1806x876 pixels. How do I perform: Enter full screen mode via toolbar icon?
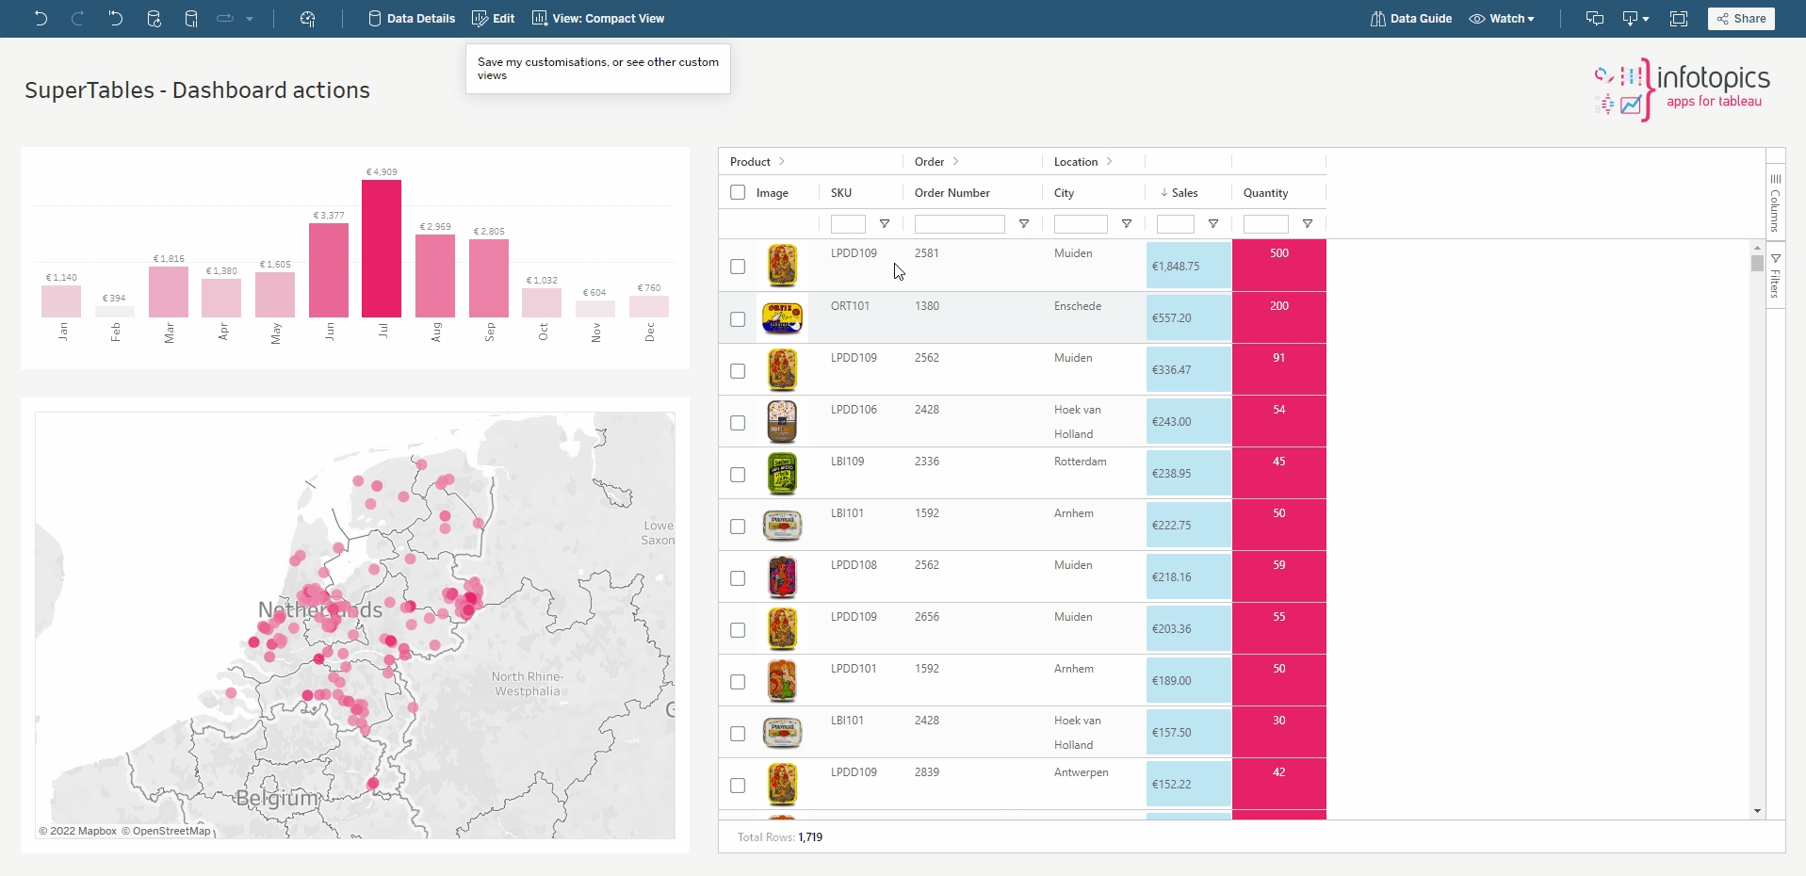click(1678, 18)
